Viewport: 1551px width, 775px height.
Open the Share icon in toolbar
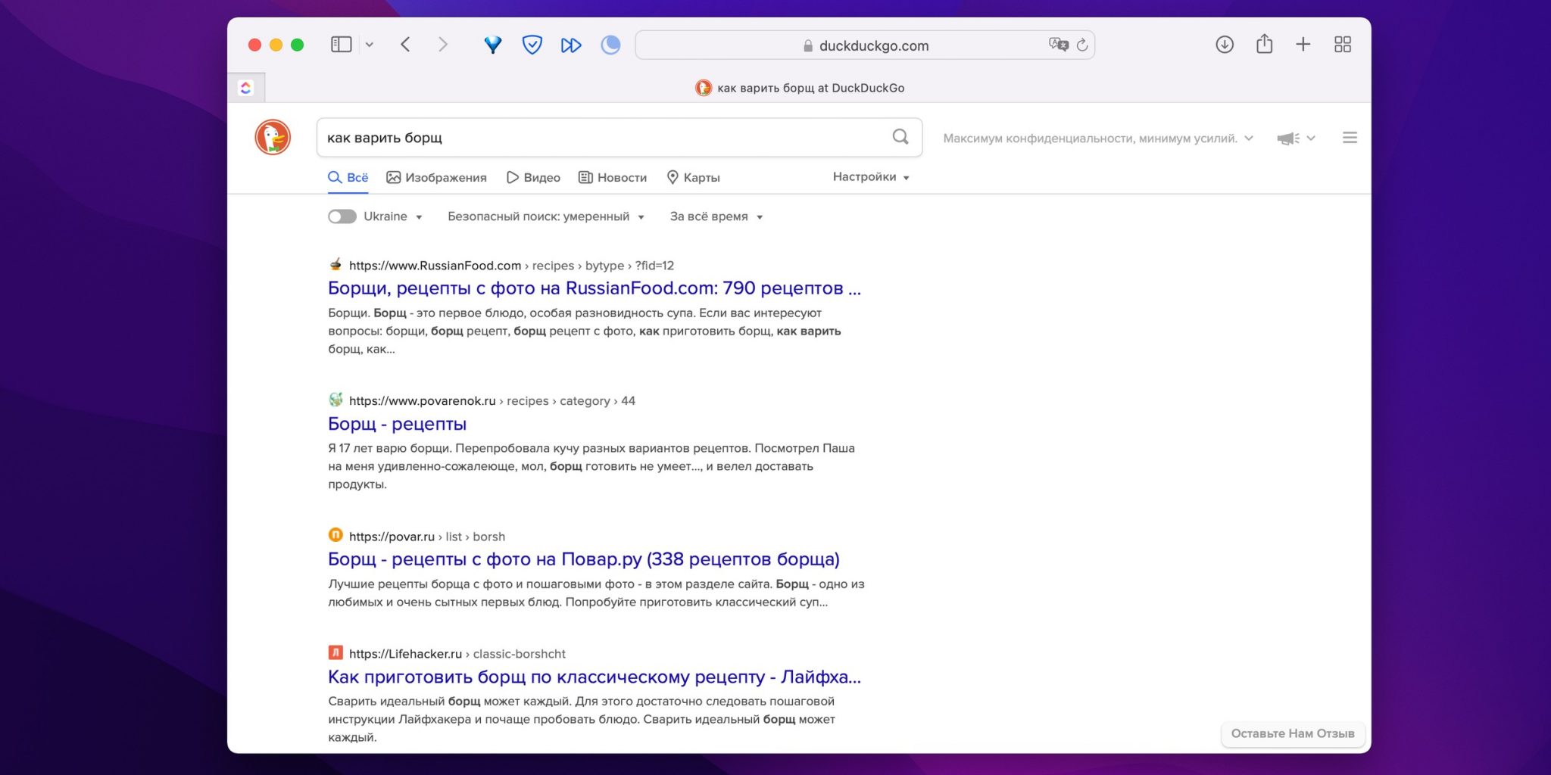click(1263, 44)
